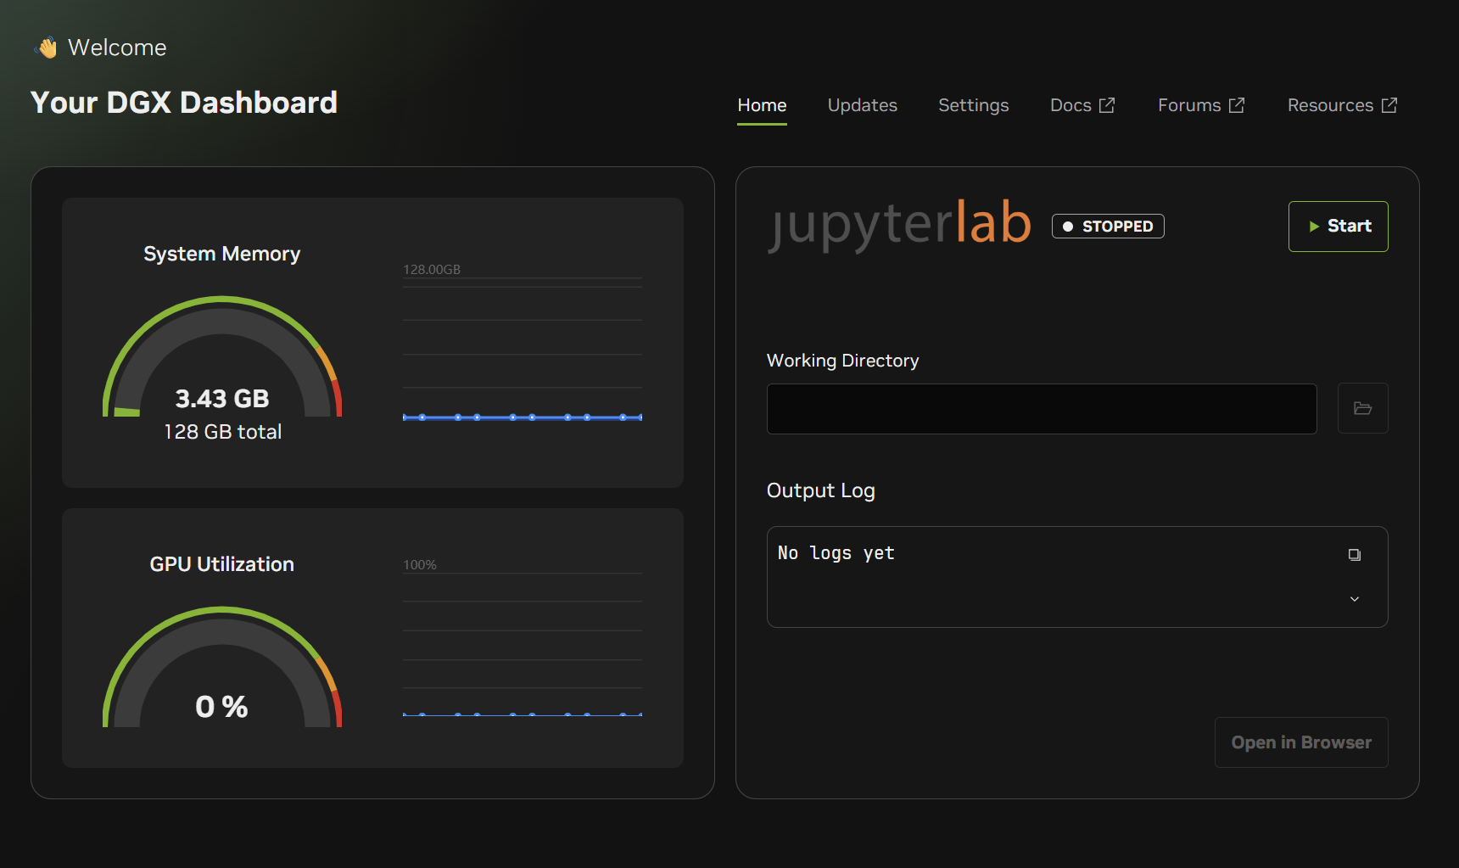Open the Forums external link
This screenshot has height=868, width=1459.
click(x=1201, y=105)
